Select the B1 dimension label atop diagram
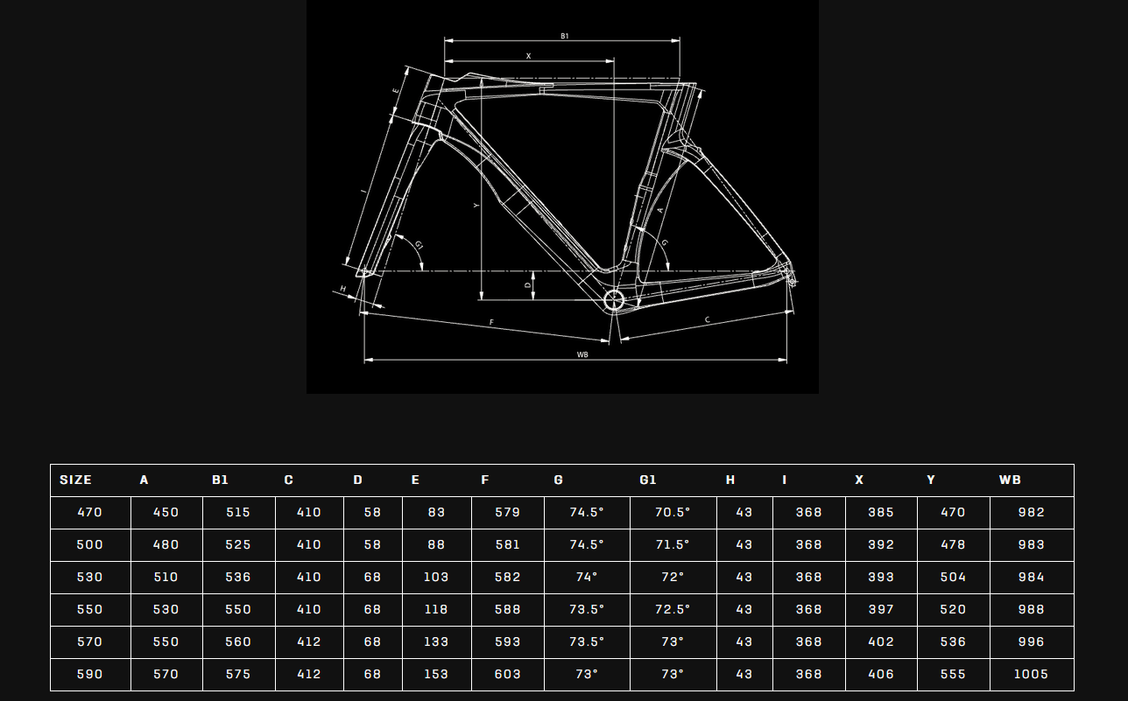The width and height of the screenshot is (1128, 701). pyautogui.click(x=565, y=36)
